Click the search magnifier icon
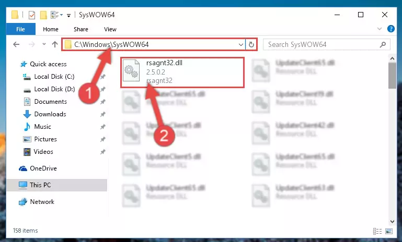The image size is (402, 242). pos(383,45)
